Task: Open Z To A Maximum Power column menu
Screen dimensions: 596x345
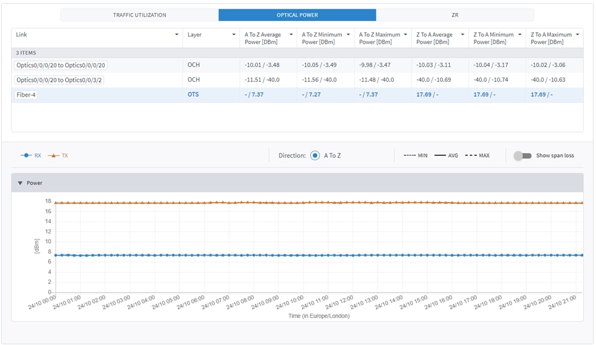Action: coord(577,35)
